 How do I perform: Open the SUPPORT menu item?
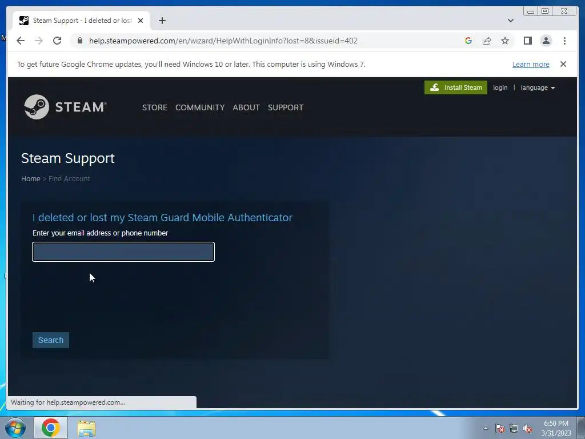(x=286, y=107)
